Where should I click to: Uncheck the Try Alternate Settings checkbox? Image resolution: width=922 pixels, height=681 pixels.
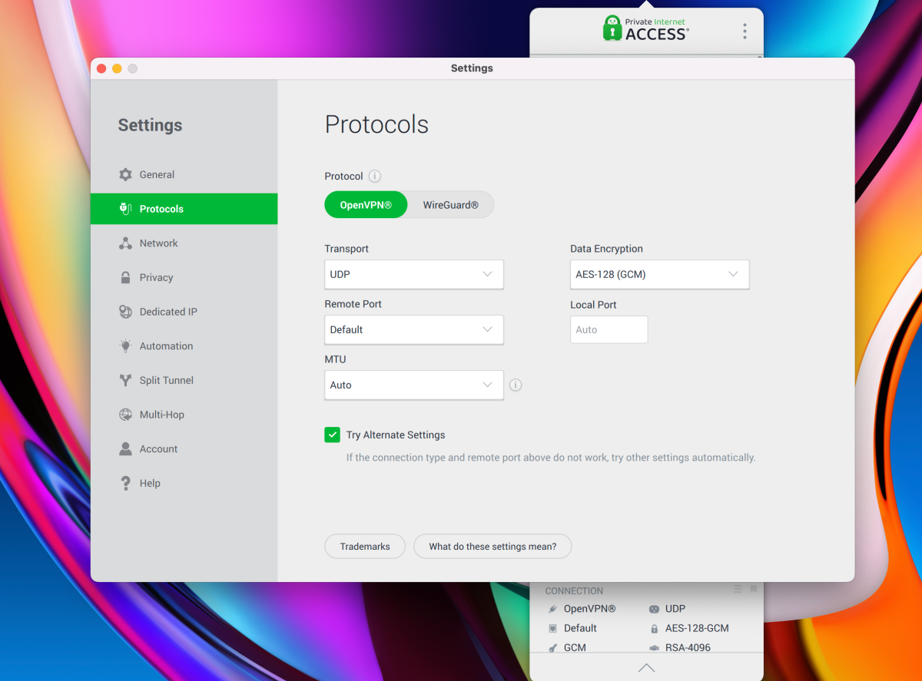click(x=332, y=435)
